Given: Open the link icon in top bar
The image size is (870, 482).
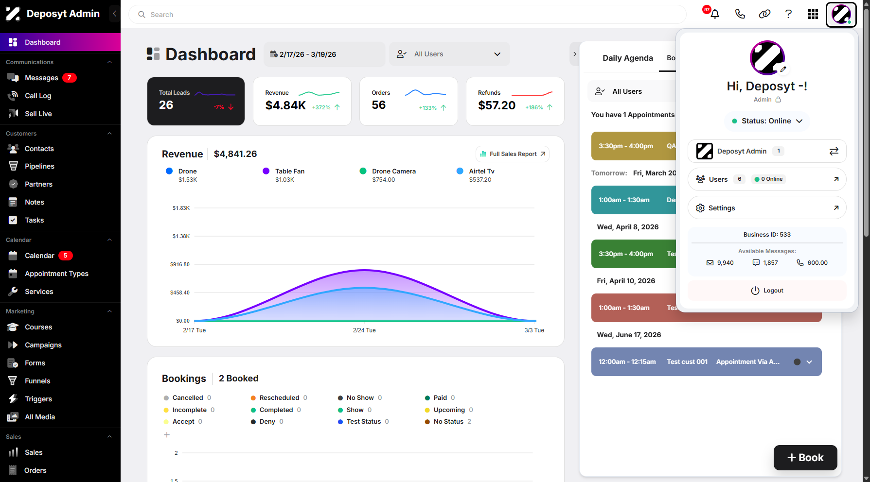Looking at the screenshot, I should point(764,14).
